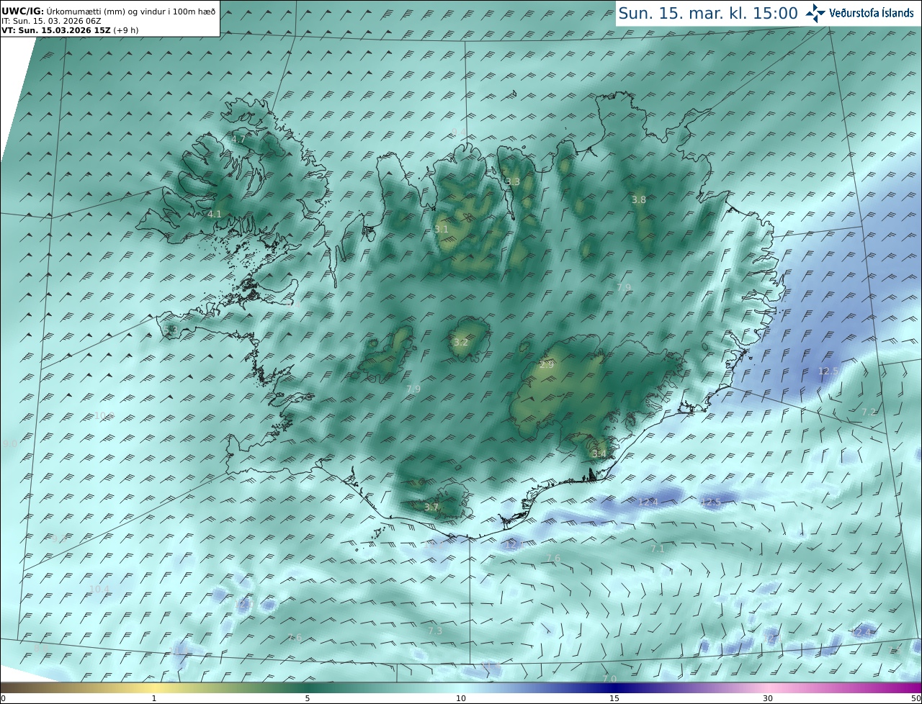
Task: Click the 7.1 value on the map
Action: pyautogui.click(x=658, y=549)
